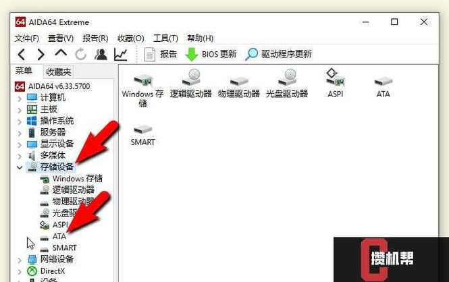The width and height of the screenshot is (449, 282).
Task: Open the 工具(T) menu
Action: coord(165,38)
